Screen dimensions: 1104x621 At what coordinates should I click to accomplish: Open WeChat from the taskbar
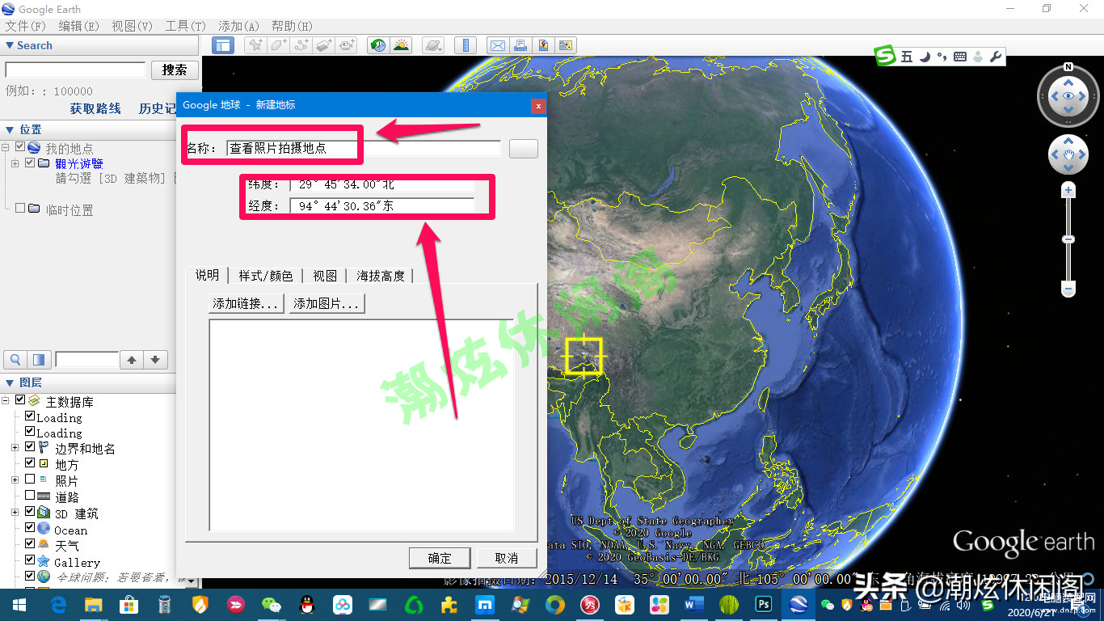(271, 604)
